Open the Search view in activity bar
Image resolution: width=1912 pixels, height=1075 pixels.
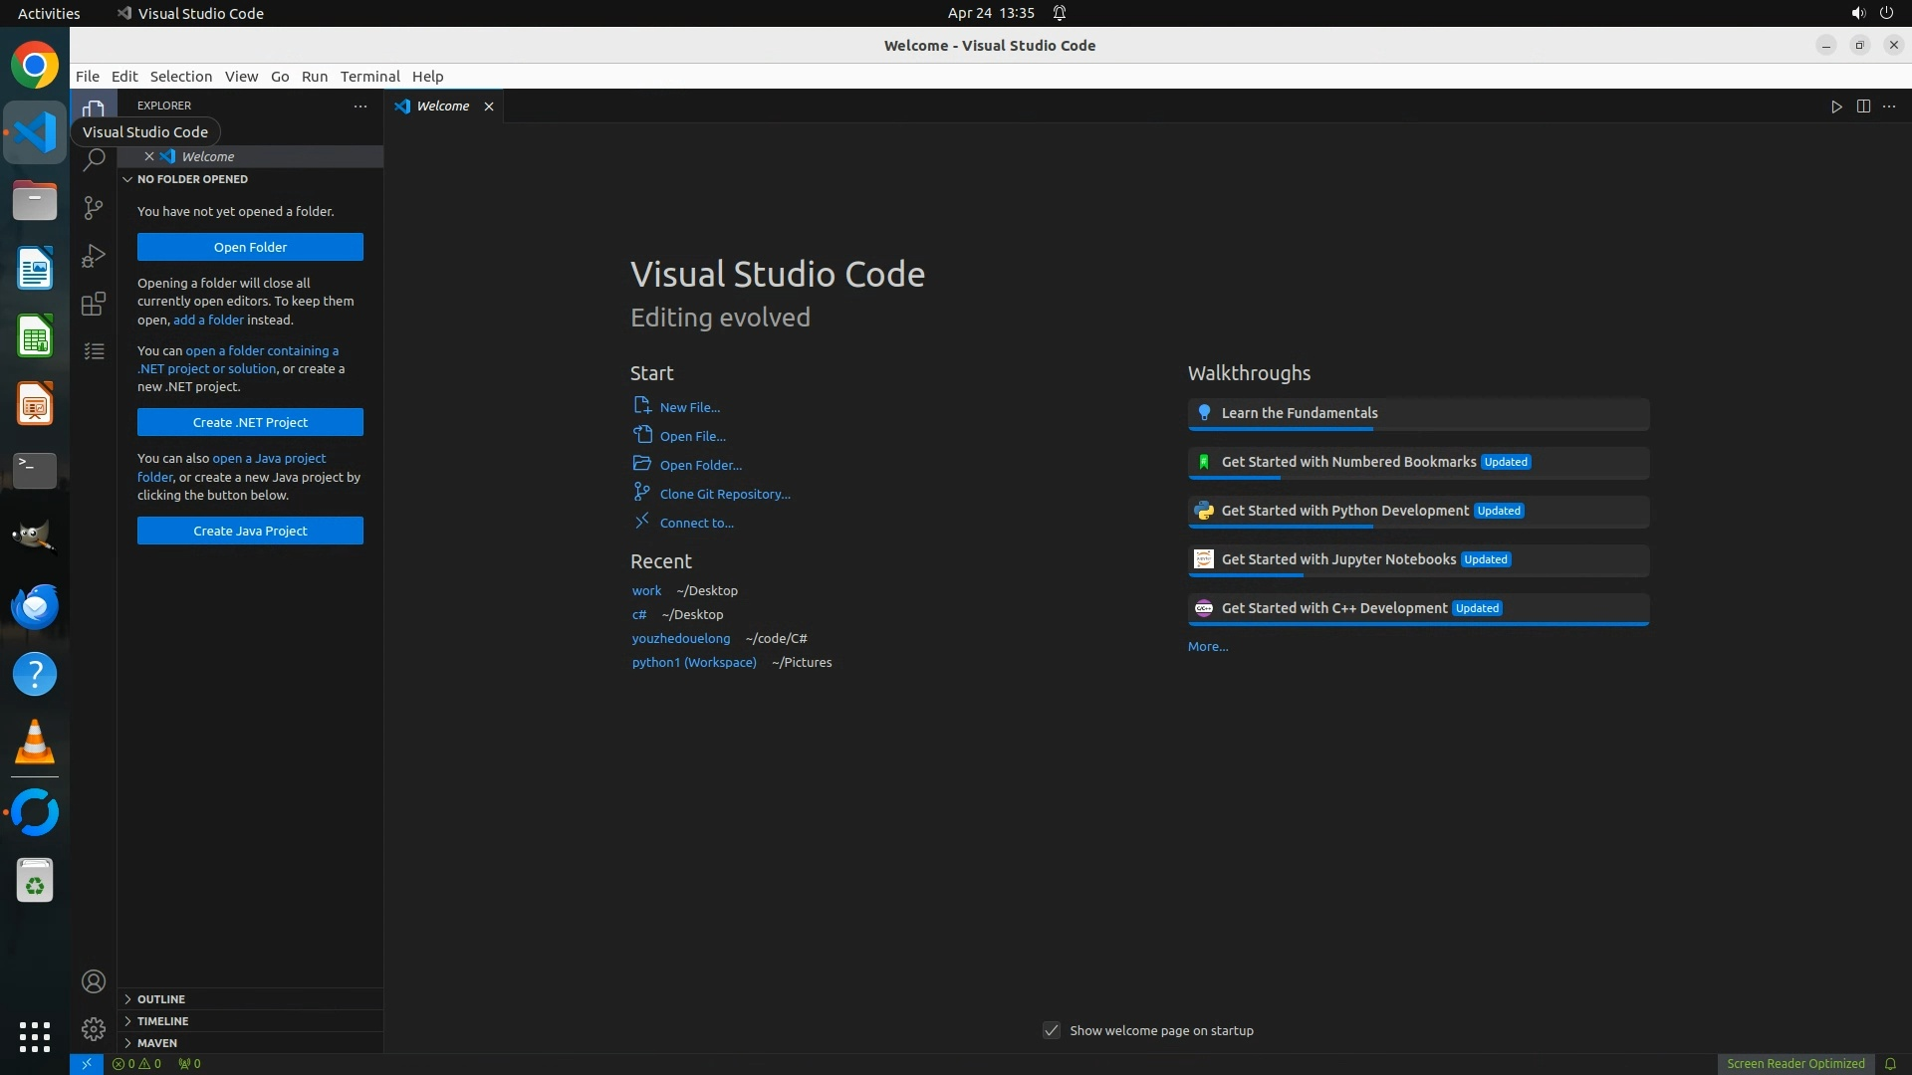94,159
